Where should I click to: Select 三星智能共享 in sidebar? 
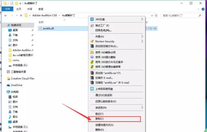[18, 72]
